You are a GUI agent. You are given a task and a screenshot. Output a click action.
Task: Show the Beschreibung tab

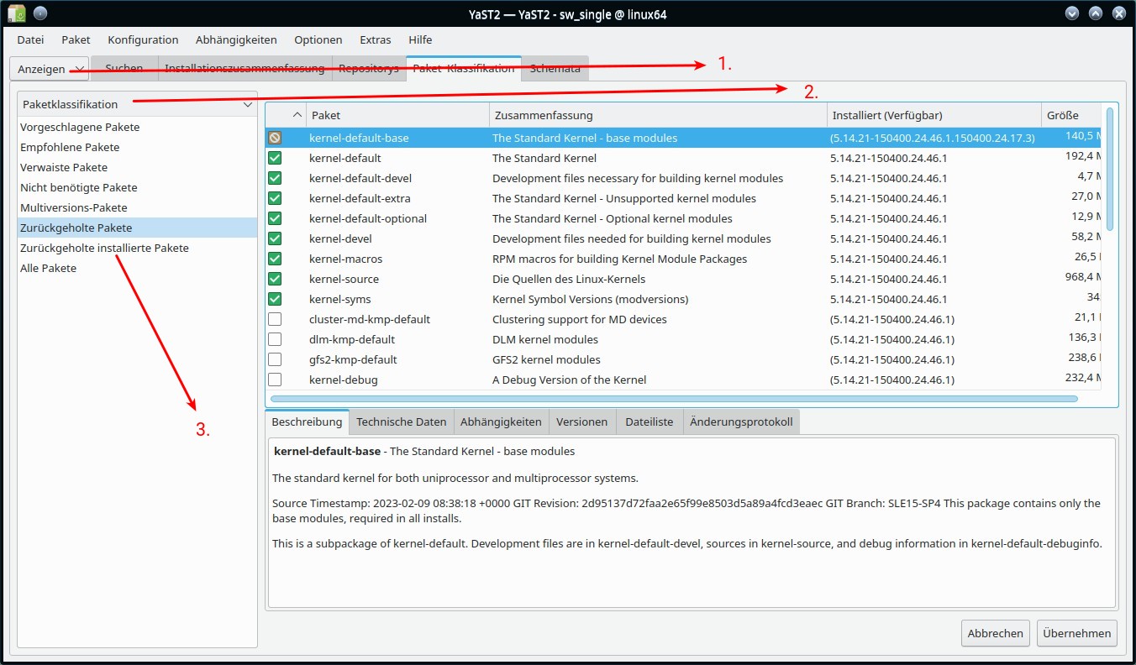(x=308, y=422)
